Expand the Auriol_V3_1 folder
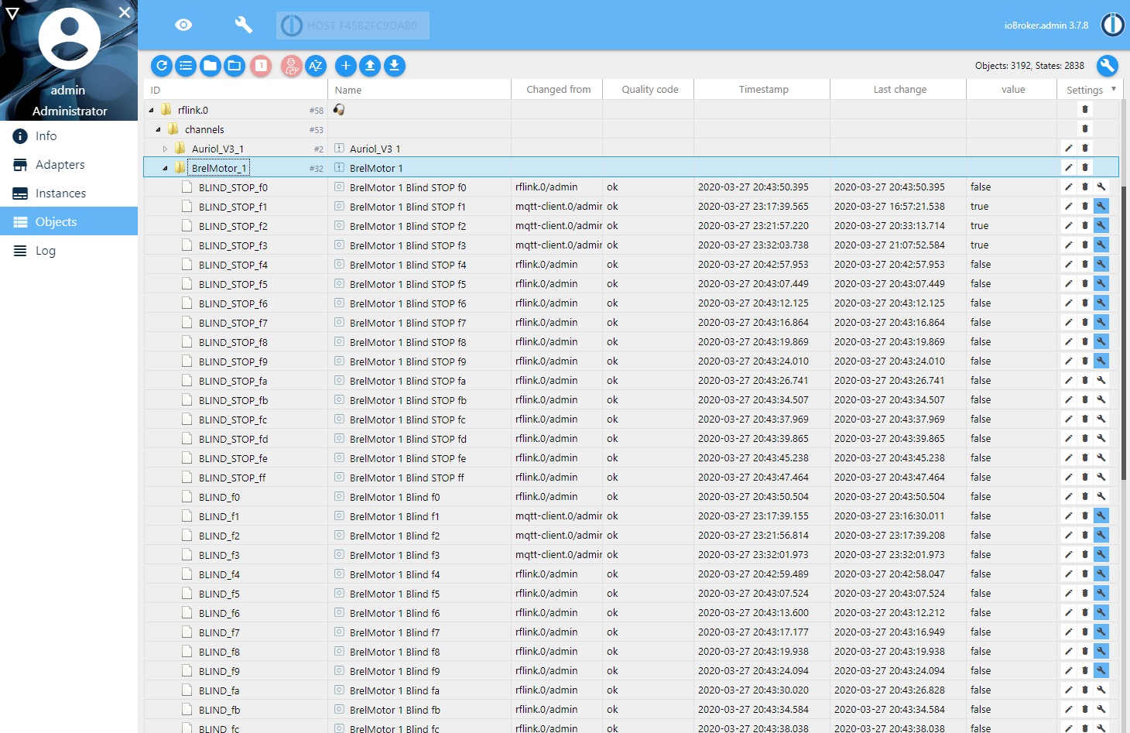 click(165, 149)
